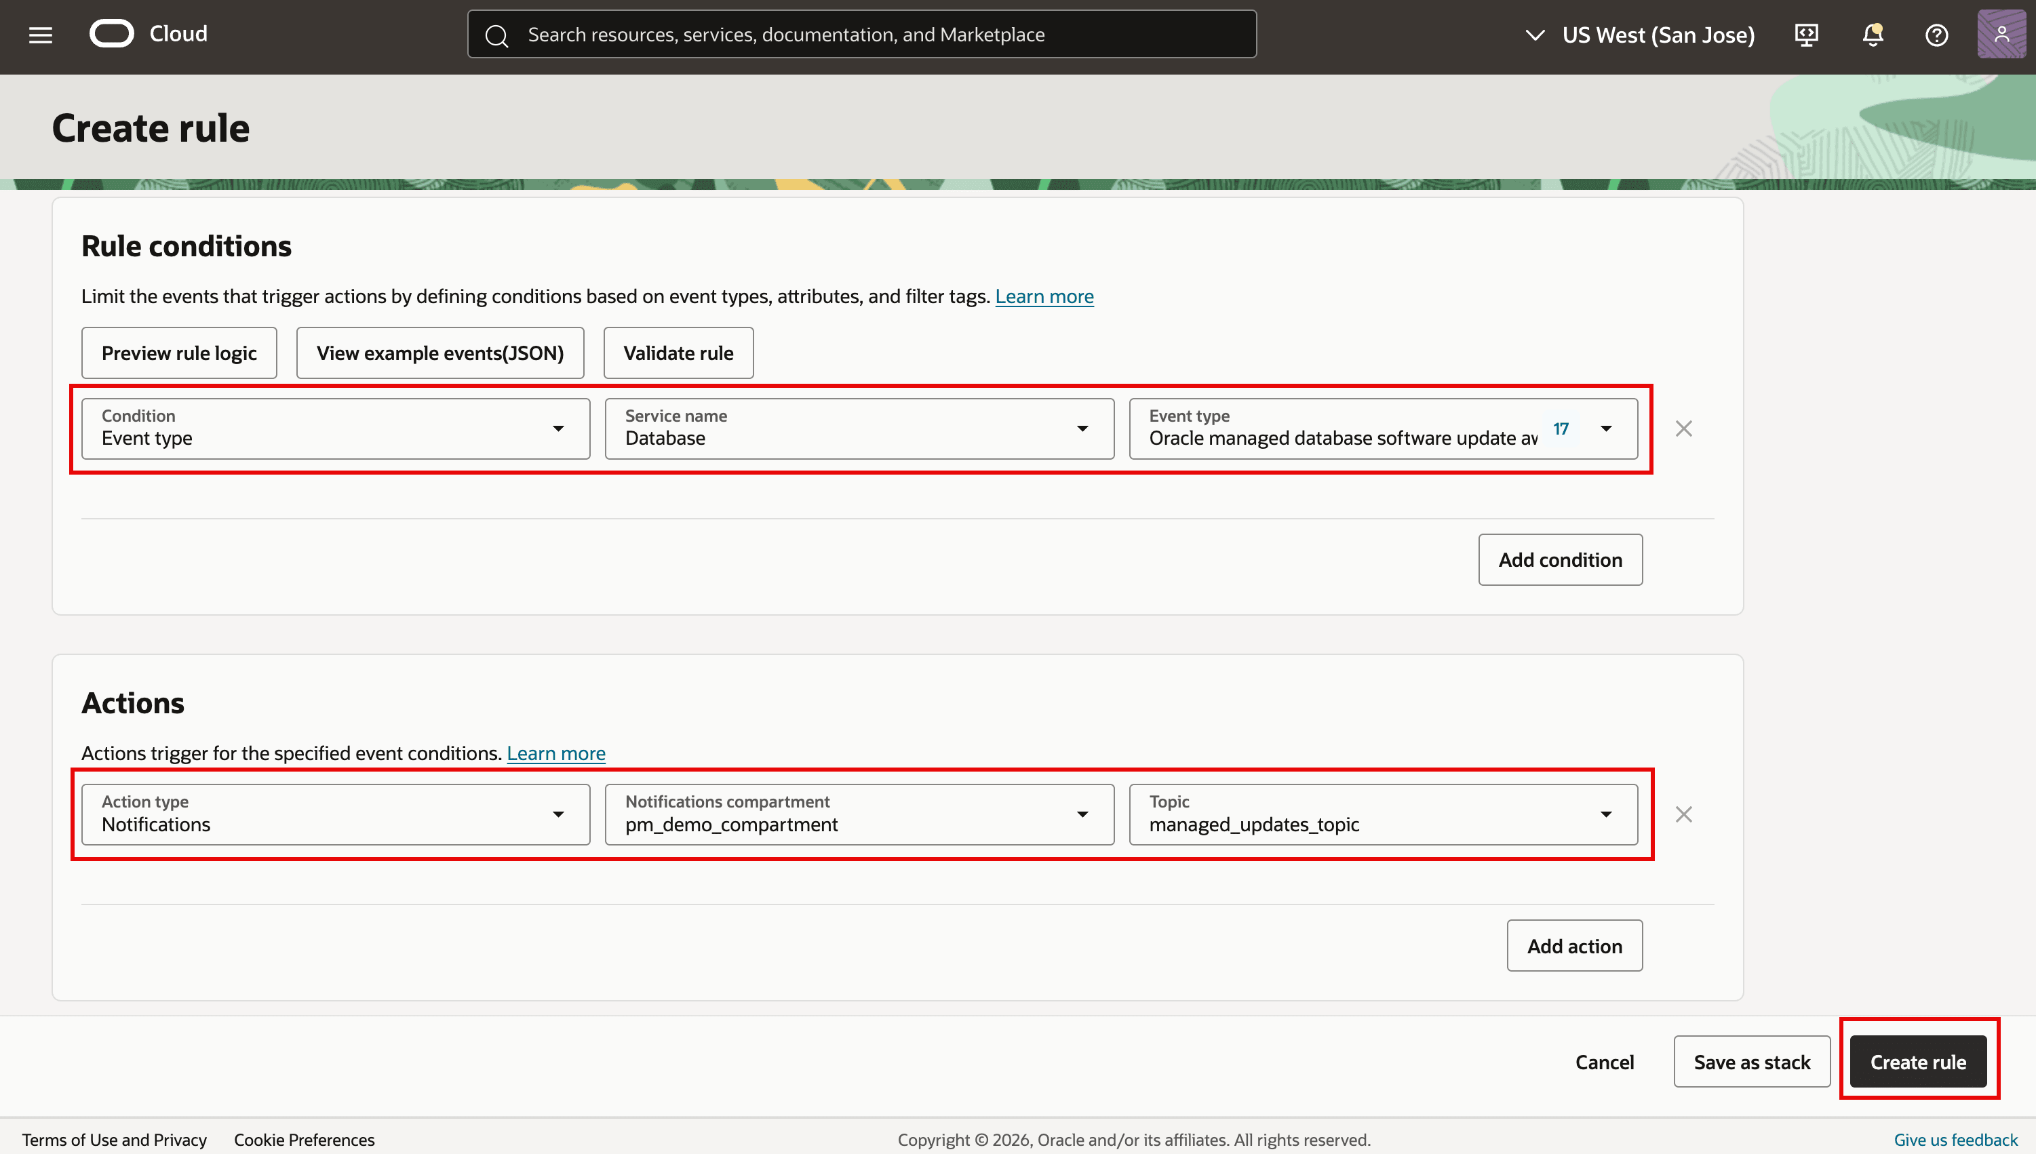The image size is (2036, 1154).
Task: Open Learn more link under Actions
Action: (555, 753)
